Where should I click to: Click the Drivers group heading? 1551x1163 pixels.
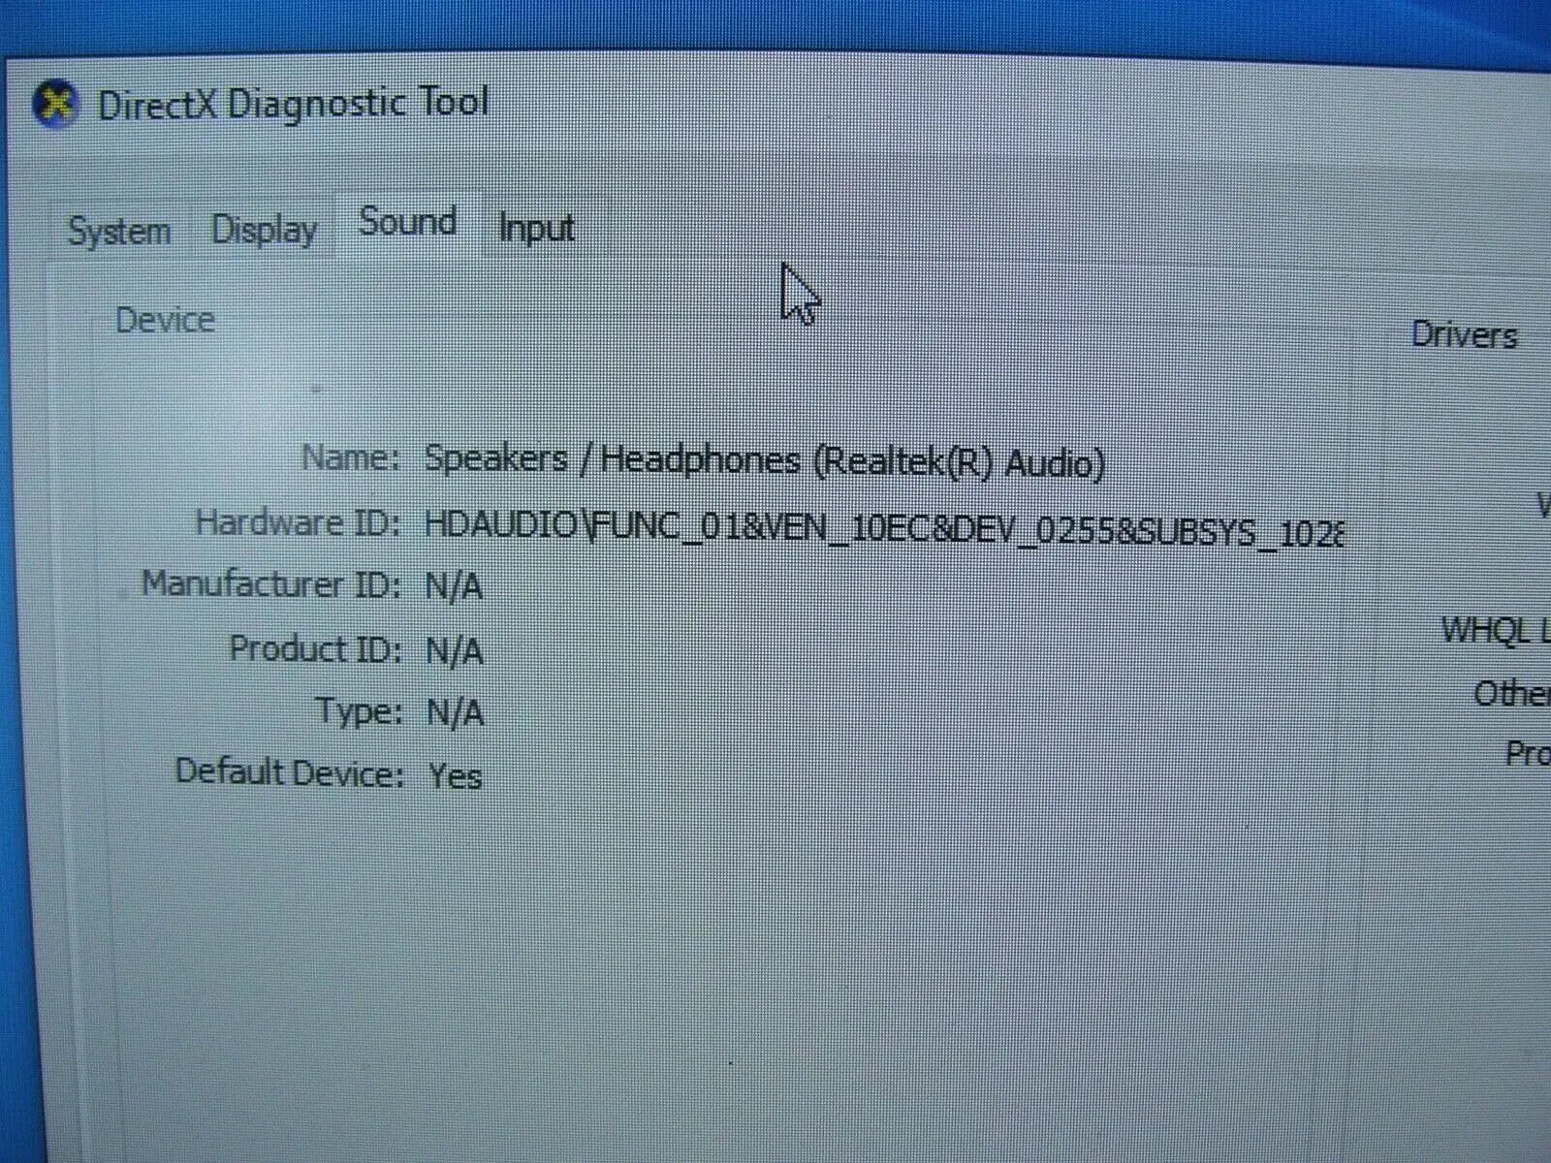pos(1464,335)
